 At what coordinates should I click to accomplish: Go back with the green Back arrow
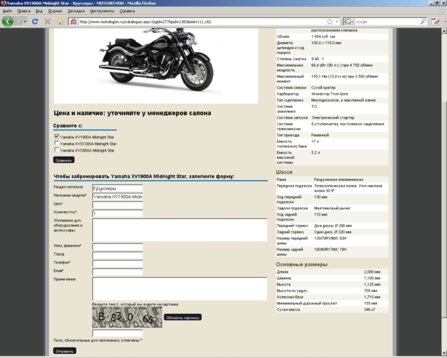pyautogui.click(x=8, y=21)
